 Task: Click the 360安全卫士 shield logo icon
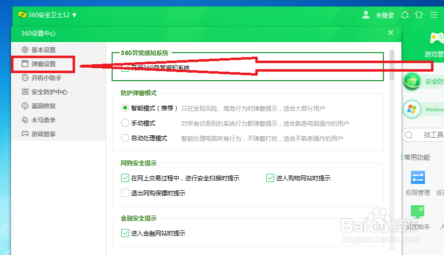pyautogui.click(x=23, y=15)
